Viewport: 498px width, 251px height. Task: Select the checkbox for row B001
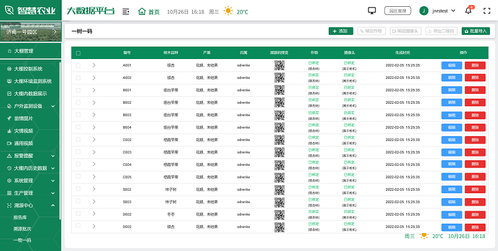[78, 90]
